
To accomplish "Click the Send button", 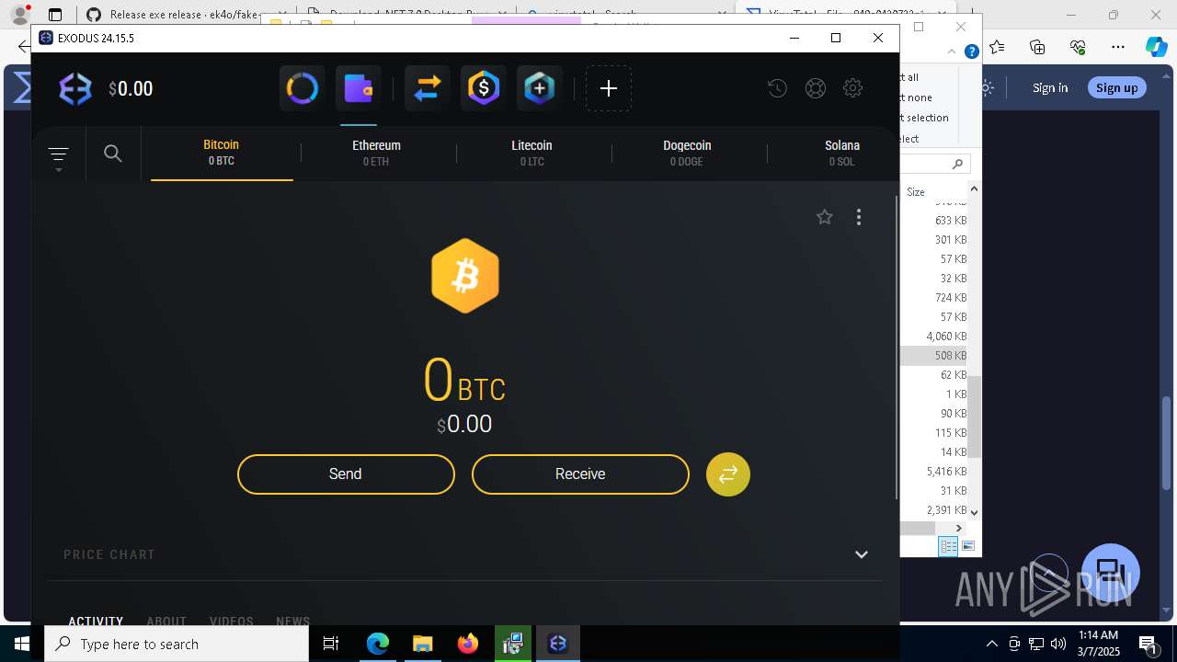I will pyautogui.click(x=346, y=474).
